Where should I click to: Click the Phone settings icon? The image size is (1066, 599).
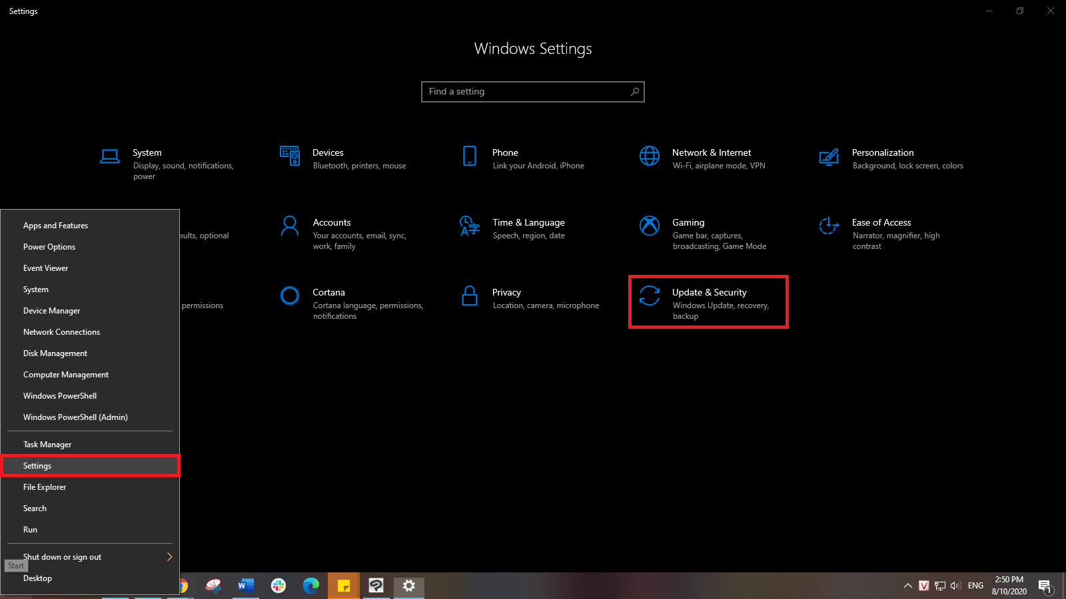470,156
